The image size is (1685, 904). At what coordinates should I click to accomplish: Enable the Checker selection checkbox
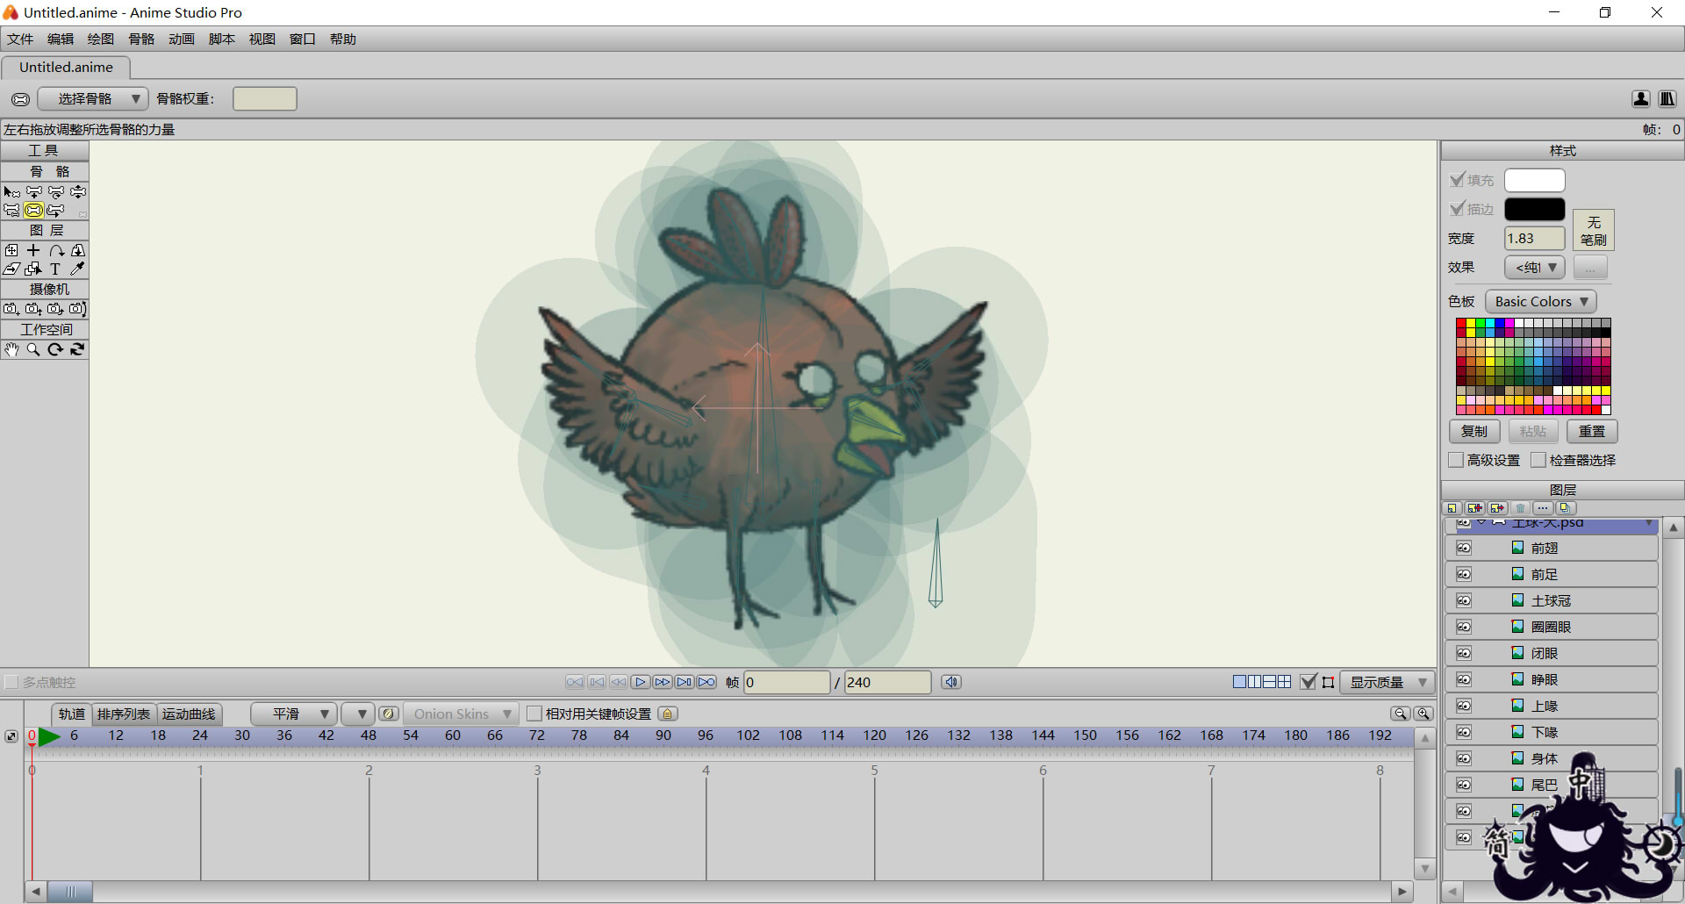tap(1538, 460)
